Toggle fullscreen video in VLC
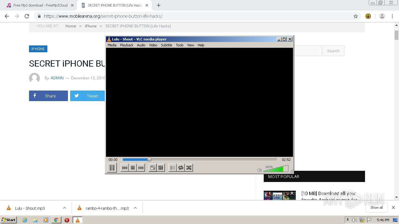This screenshot has width=399, height=224. tap(152, 168)
